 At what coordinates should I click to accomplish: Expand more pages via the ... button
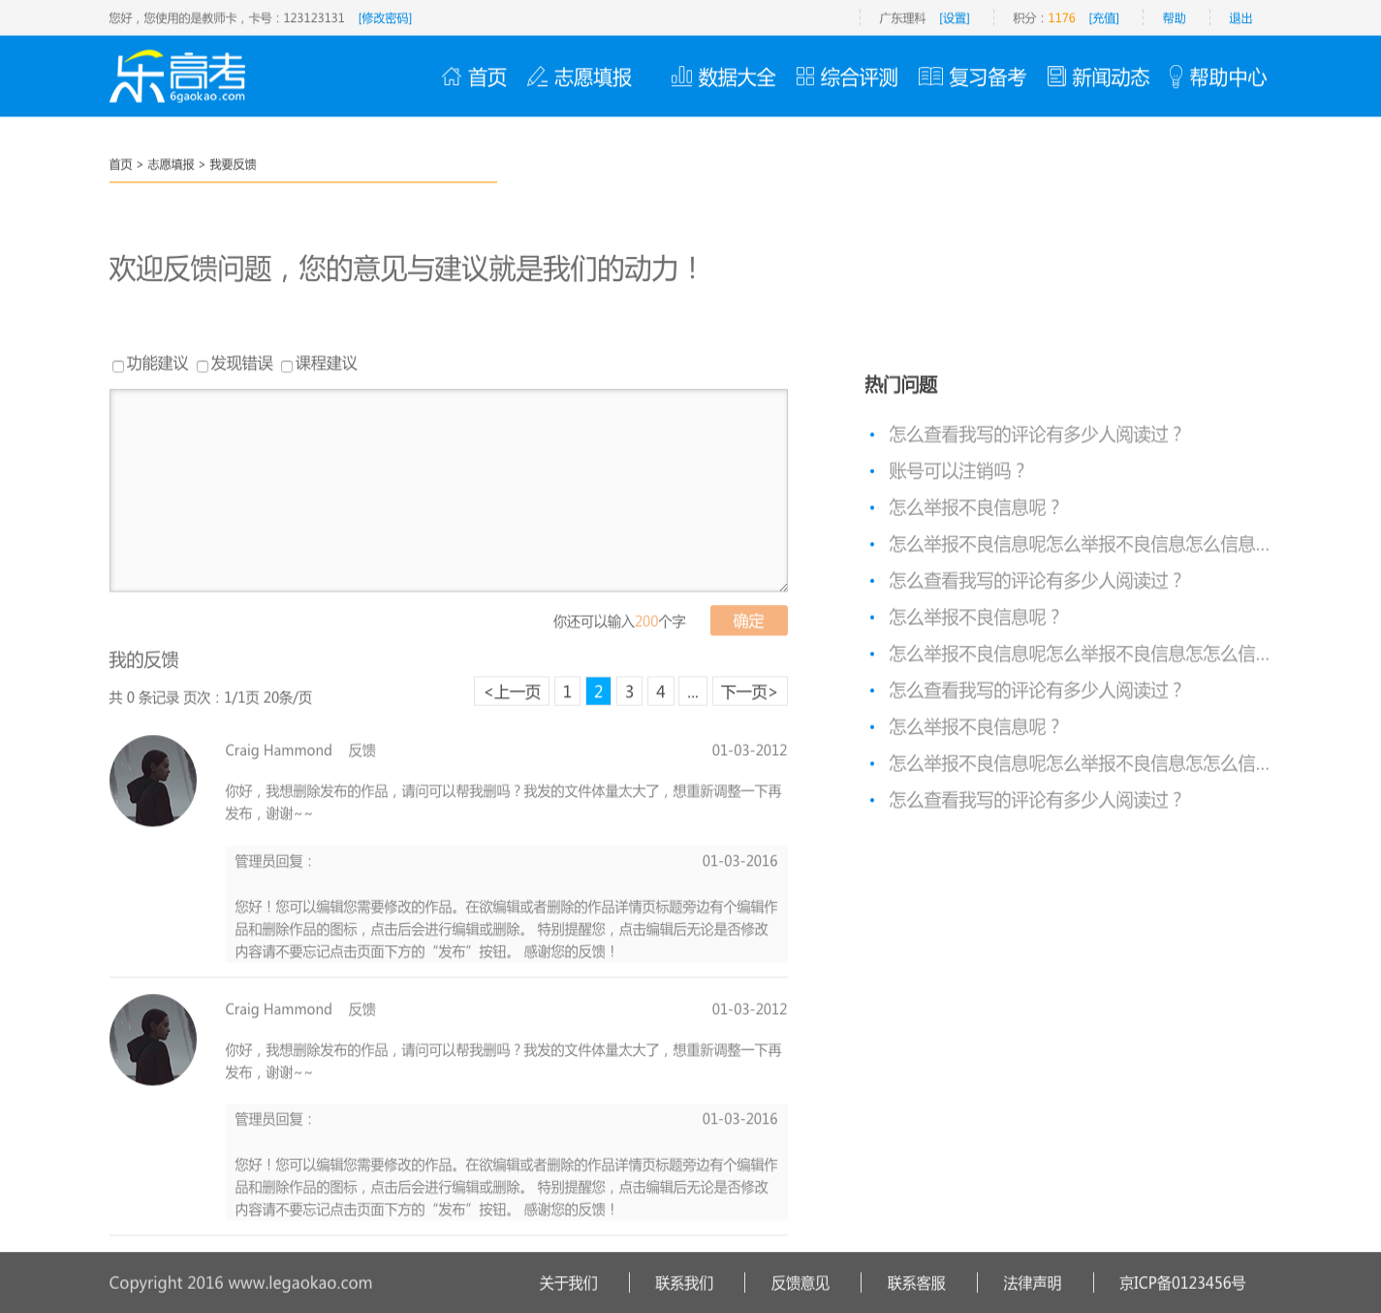click(x=693, y=691)
